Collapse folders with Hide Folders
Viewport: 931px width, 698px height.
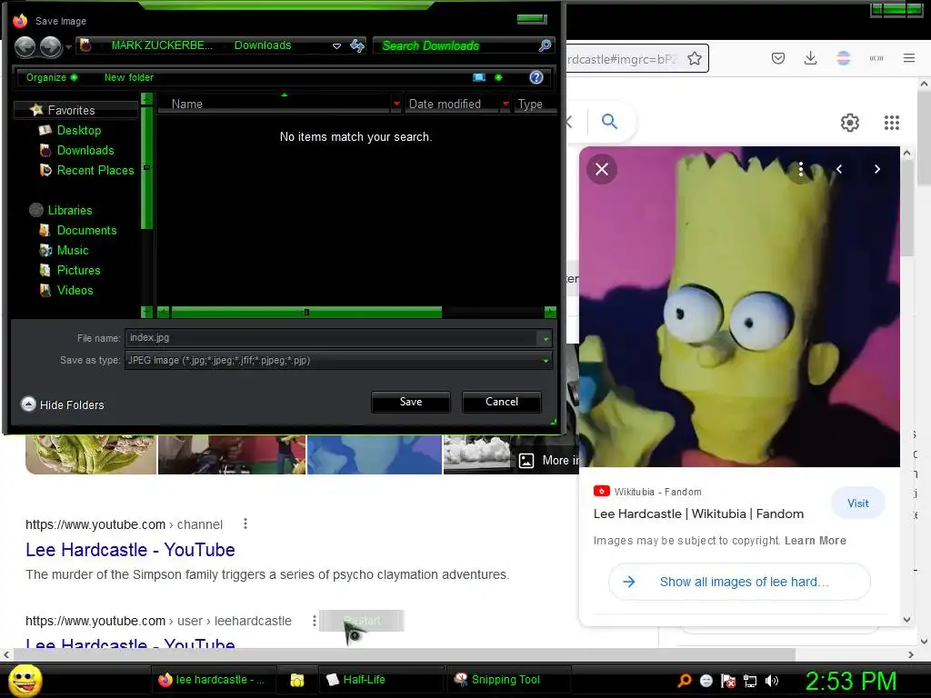coord(63,404)
